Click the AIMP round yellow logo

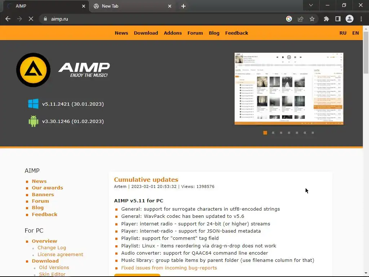point(33,70)
